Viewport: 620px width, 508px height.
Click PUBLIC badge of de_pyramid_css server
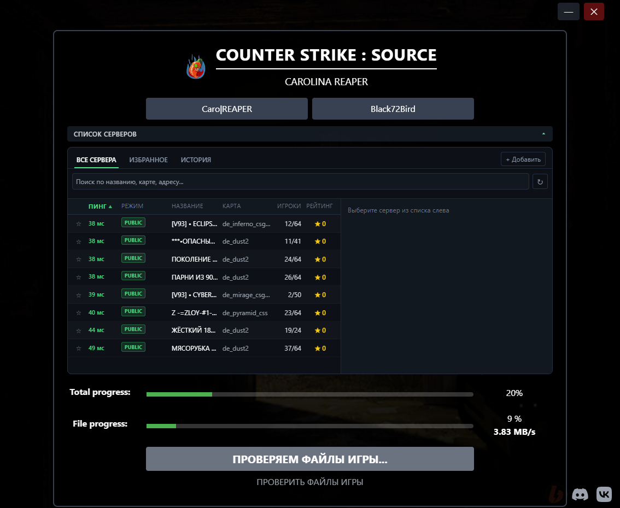[x=133, y=311]
